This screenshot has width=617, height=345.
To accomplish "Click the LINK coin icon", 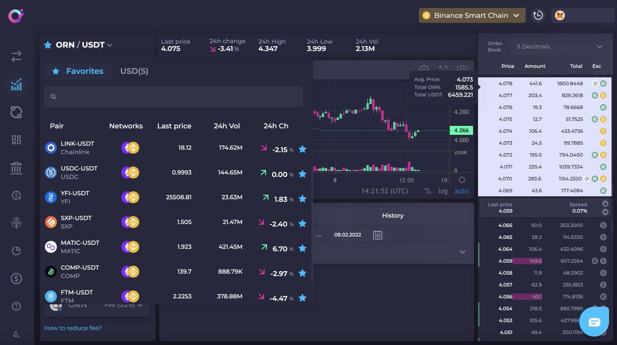I will pyautogui.click(x=51, y=148).
